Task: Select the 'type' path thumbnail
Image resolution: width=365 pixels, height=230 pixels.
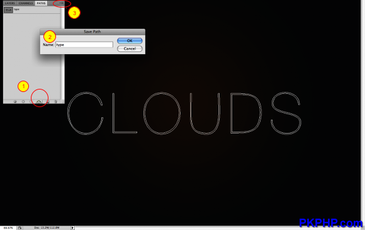Action: pos(8,10)
